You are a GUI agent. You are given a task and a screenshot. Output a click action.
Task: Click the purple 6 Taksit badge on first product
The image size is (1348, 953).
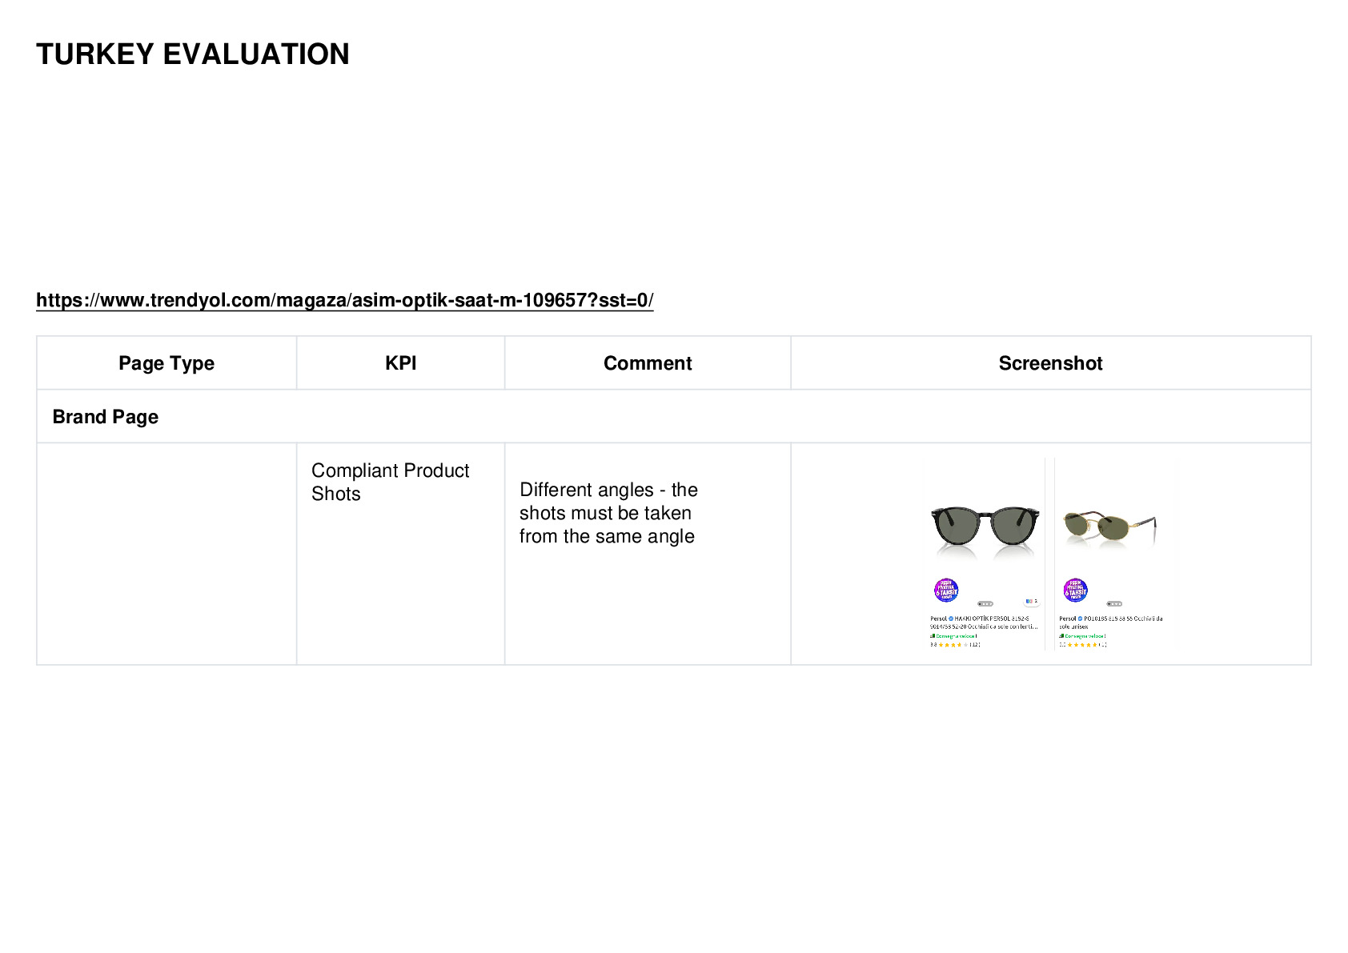(x=946, y=590)
